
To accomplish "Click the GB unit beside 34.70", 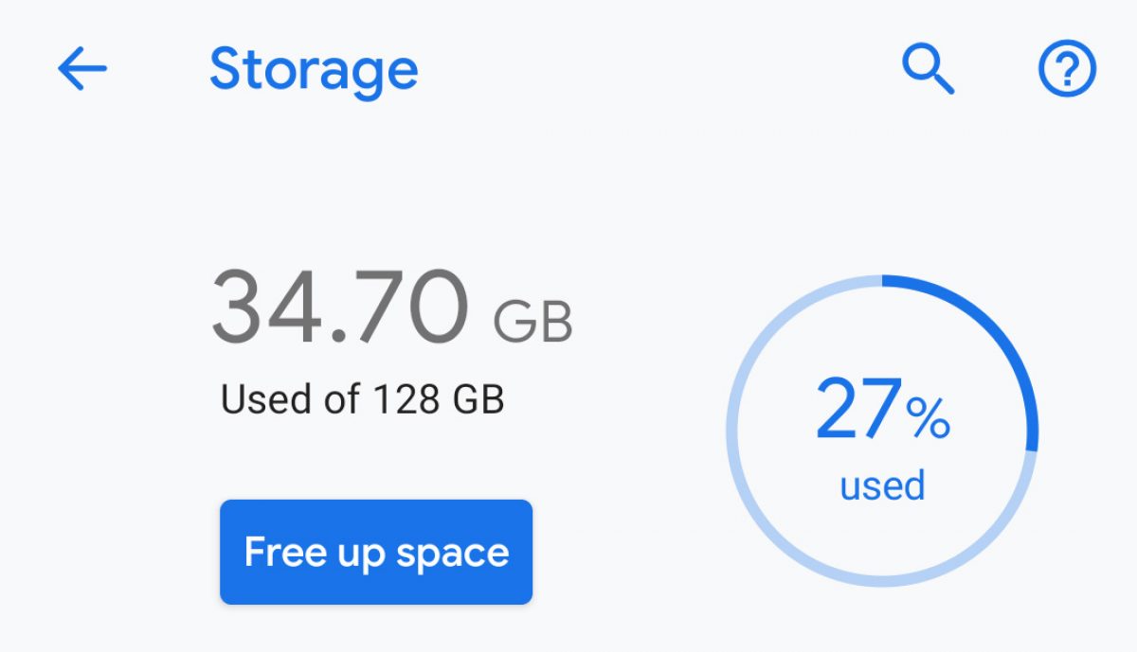I will [x=532, y=322].
